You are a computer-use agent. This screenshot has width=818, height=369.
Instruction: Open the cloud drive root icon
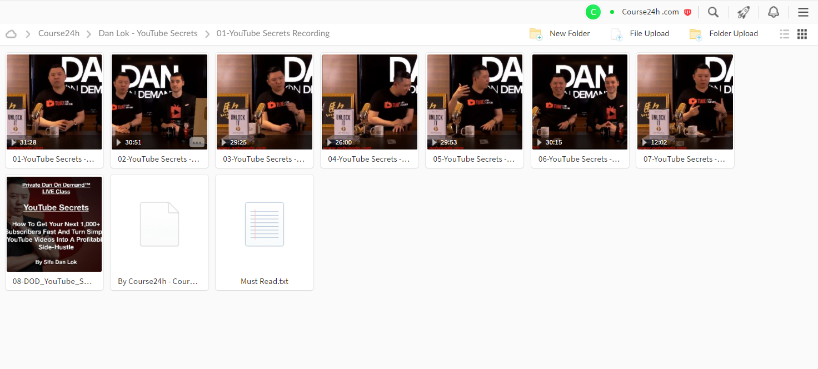coord(11,34)
